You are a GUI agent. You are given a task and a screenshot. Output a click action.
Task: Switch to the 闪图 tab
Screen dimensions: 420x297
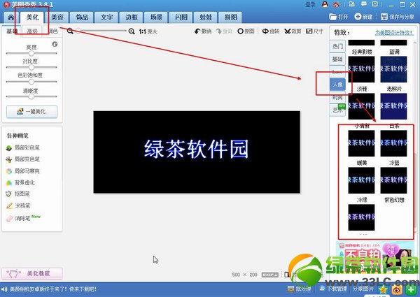point(181,17)
